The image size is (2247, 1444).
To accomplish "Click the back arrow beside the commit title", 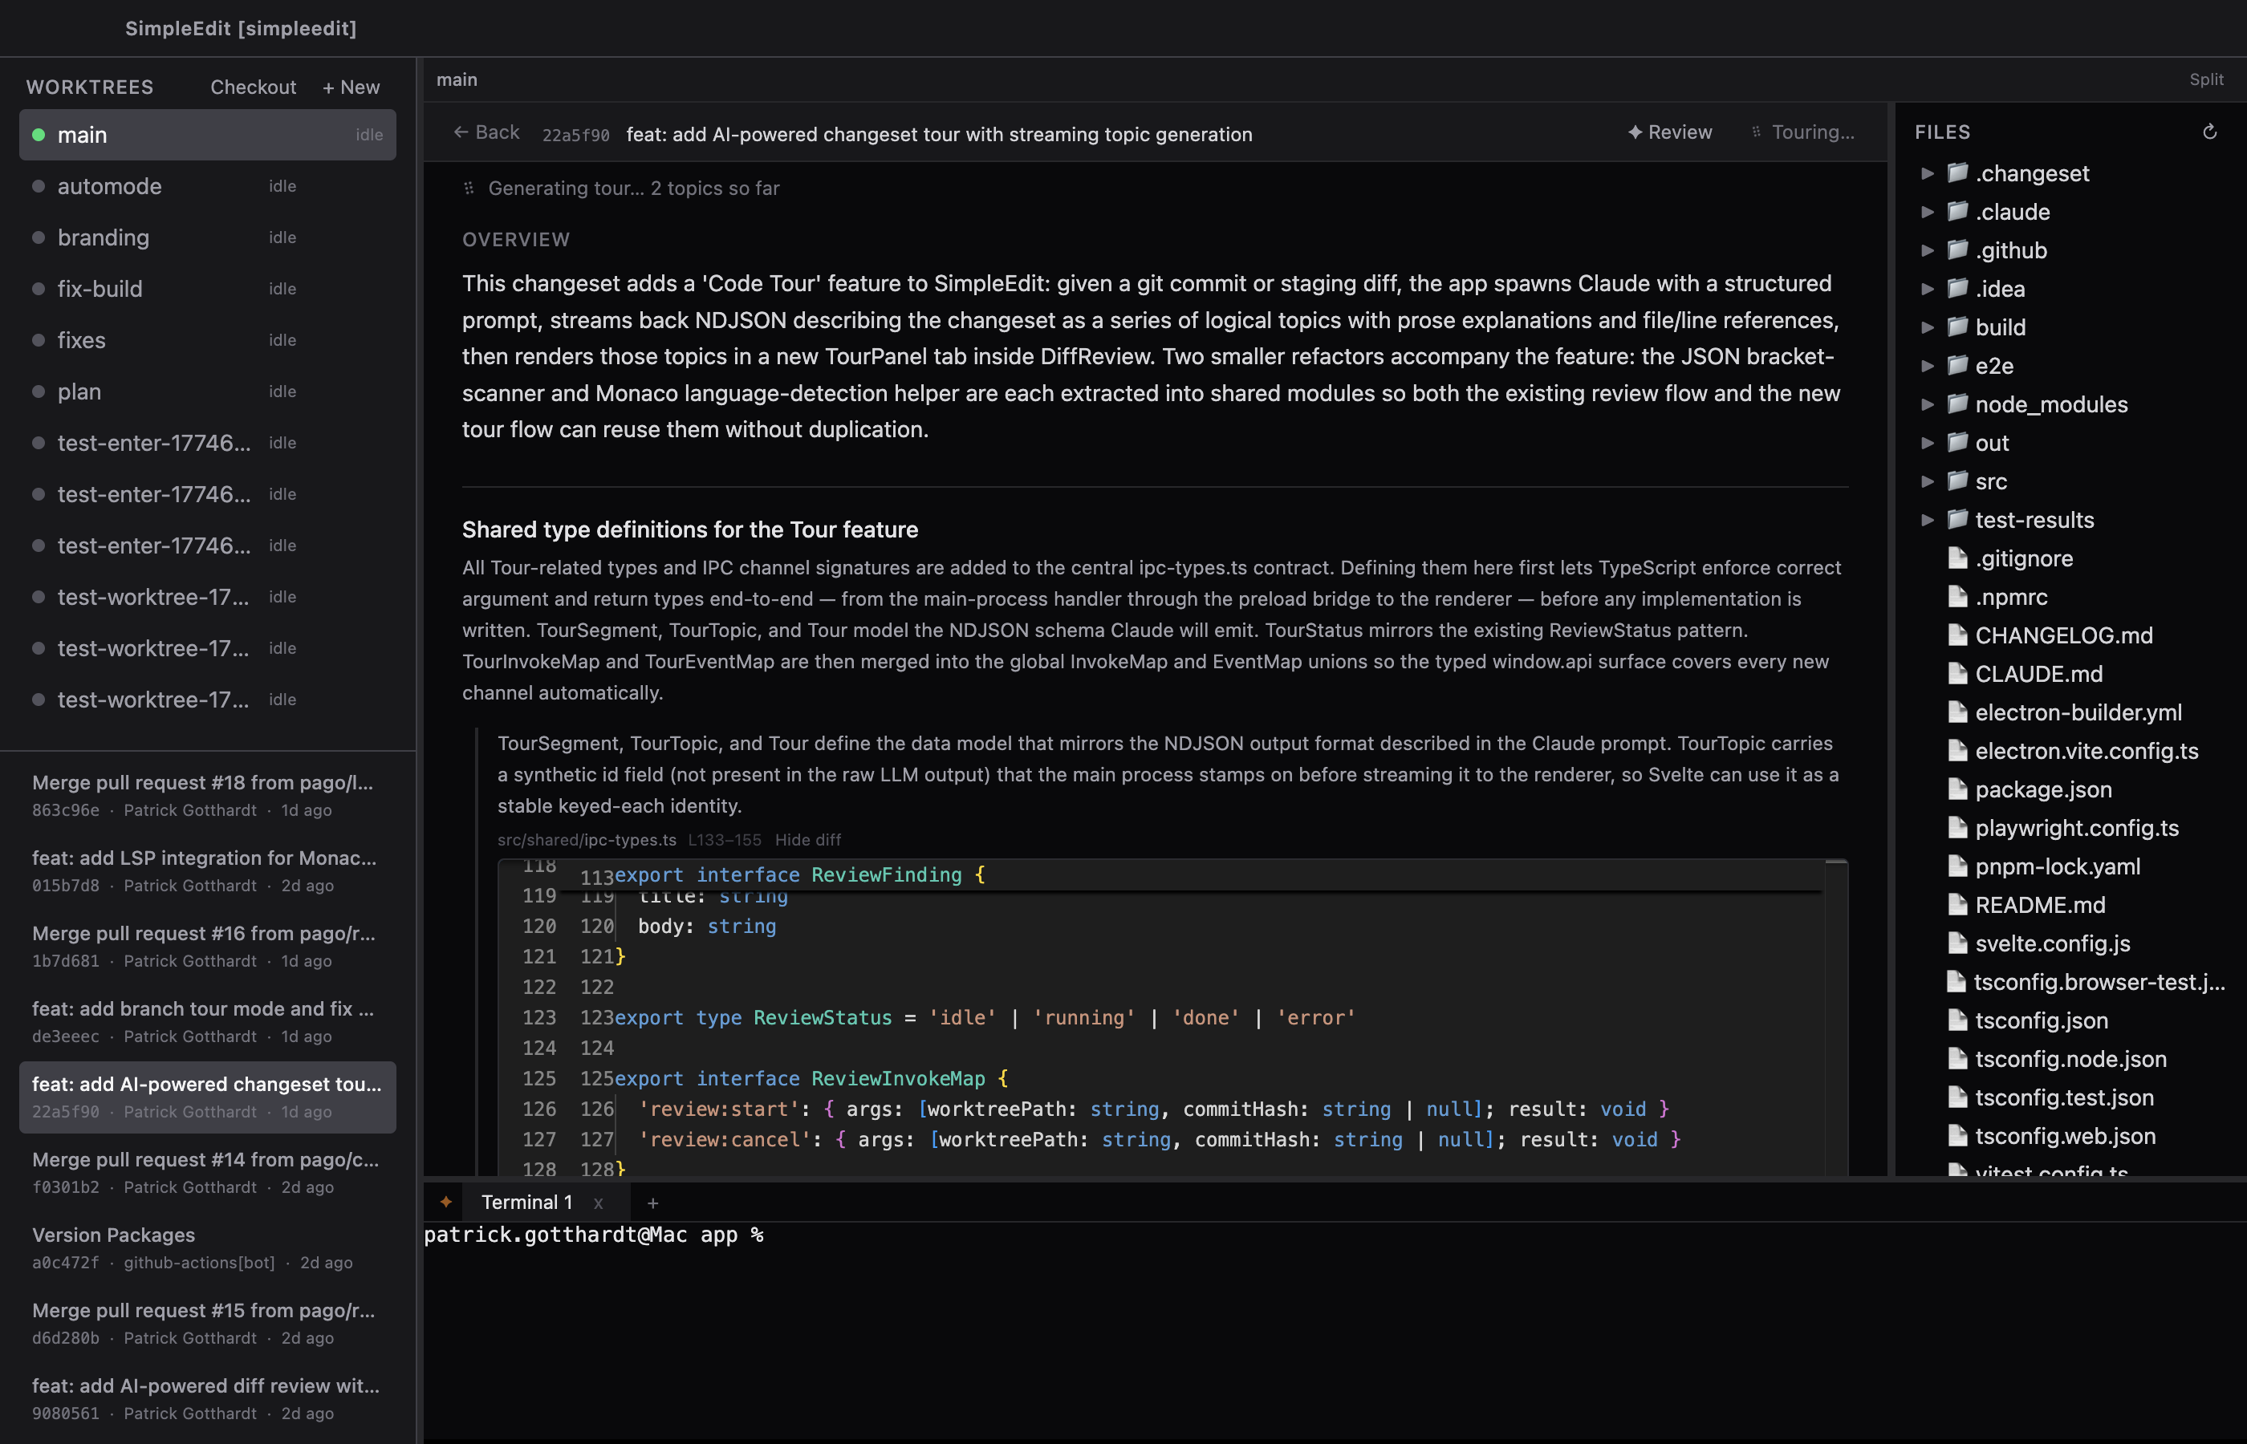I will pos(462,132).
